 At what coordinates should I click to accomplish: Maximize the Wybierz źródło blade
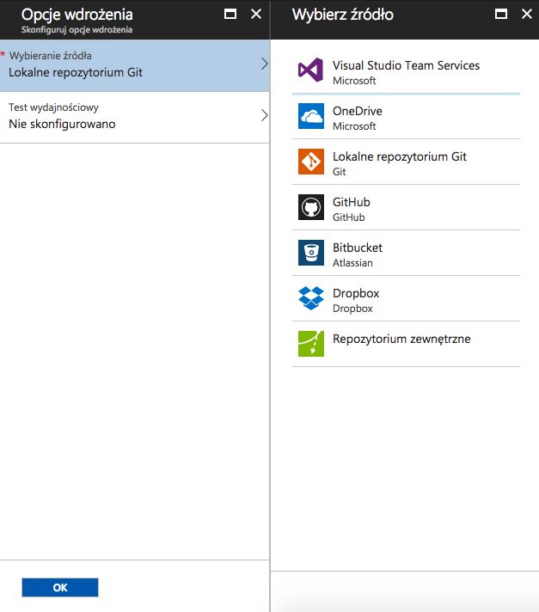click(x=501, y=14)
